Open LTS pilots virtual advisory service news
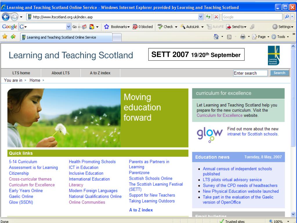297x223 pixels. point(232,180)
